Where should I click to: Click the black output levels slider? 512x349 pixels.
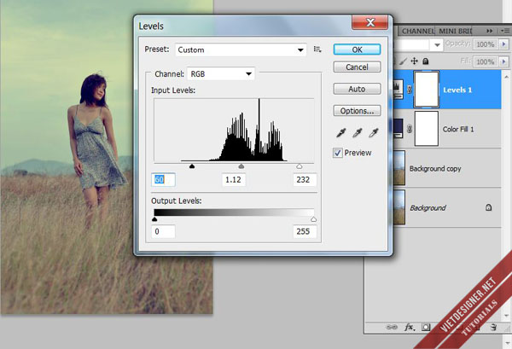coord(154,219)
